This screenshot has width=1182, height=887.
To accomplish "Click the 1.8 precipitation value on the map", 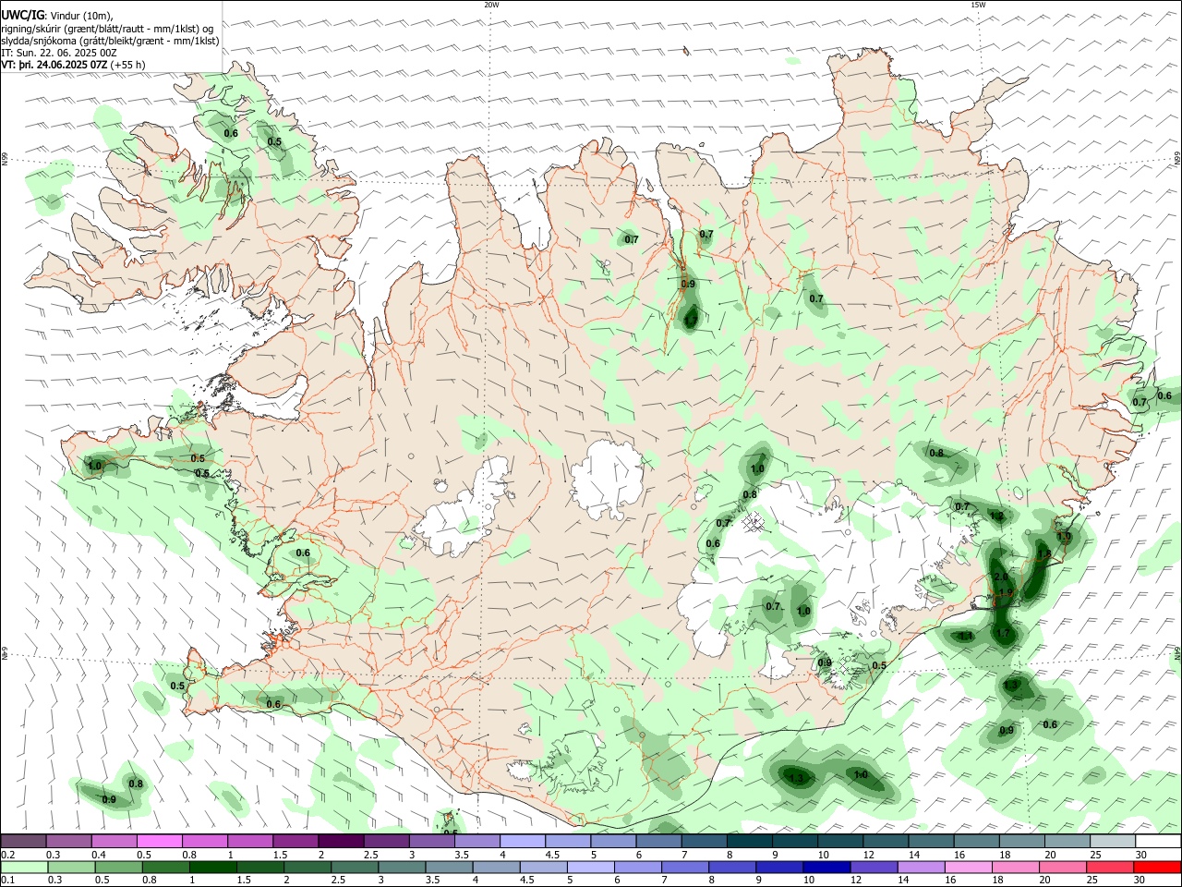I will coord(1044,554).
